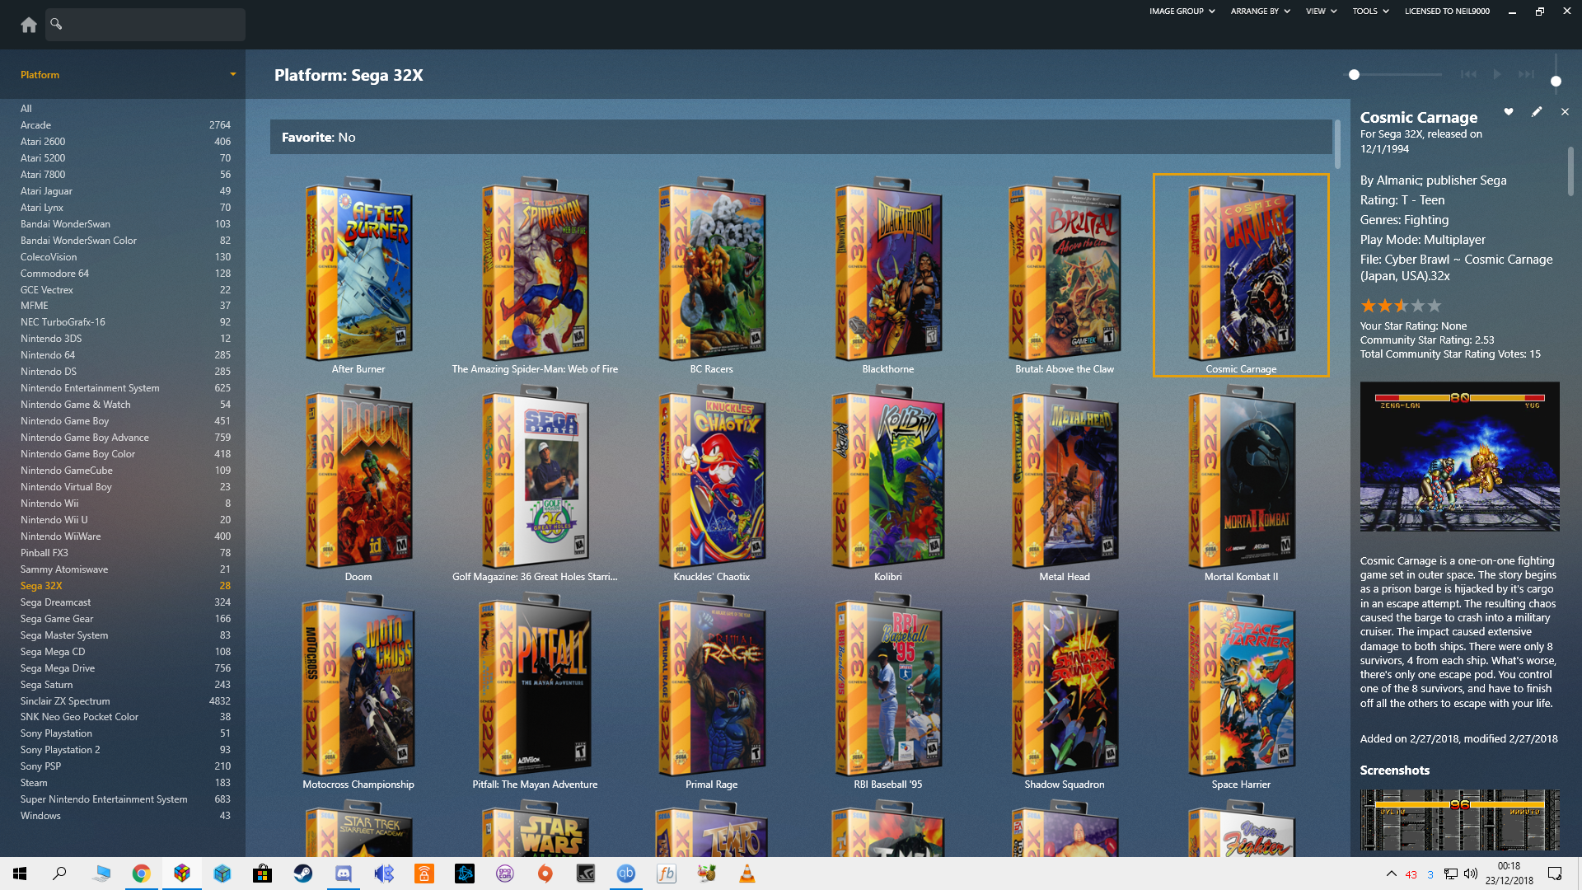
Task: Select the After Burner box art
Action: click(358, 269)
